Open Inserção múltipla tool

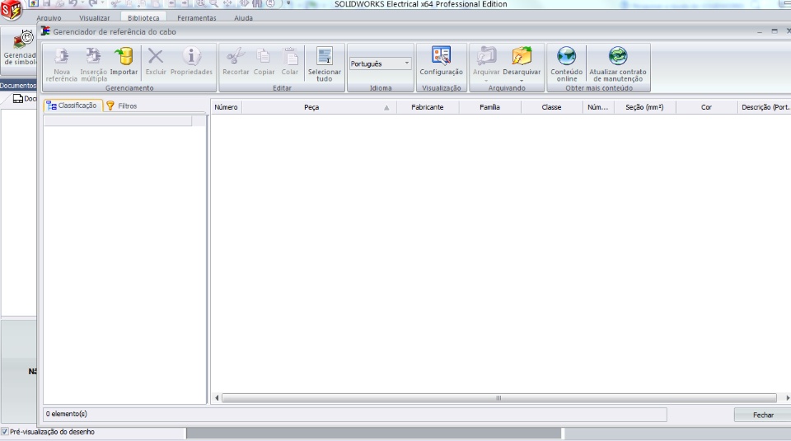(93, 56)
